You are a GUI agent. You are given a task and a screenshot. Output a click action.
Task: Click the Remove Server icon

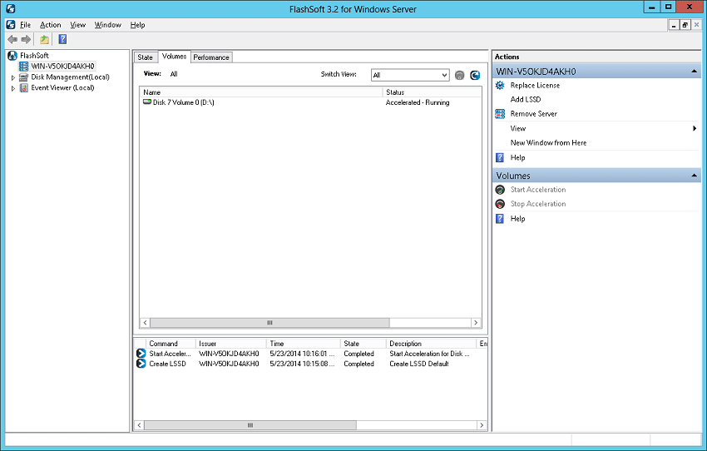(500, 114)
